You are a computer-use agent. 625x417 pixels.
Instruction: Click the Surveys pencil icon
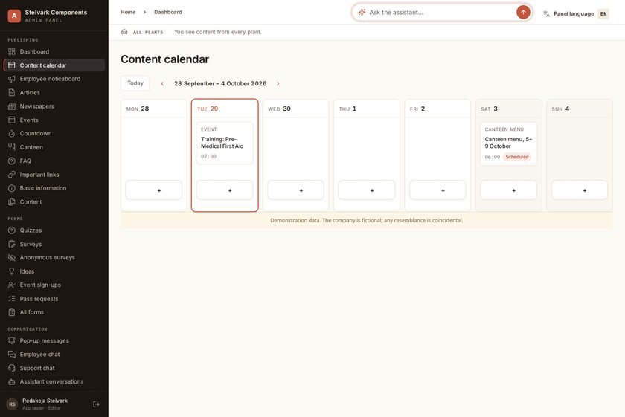12,244
